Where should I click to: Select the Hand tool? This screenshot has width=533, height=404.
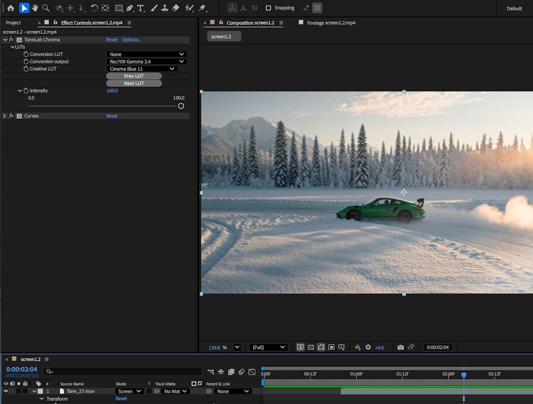coord(35,8)
